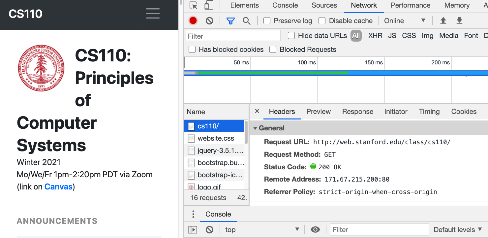The height and width of the screenshot is (238, 488).
Task: Switch to the Memory panel tab
Action: [457, 5]
